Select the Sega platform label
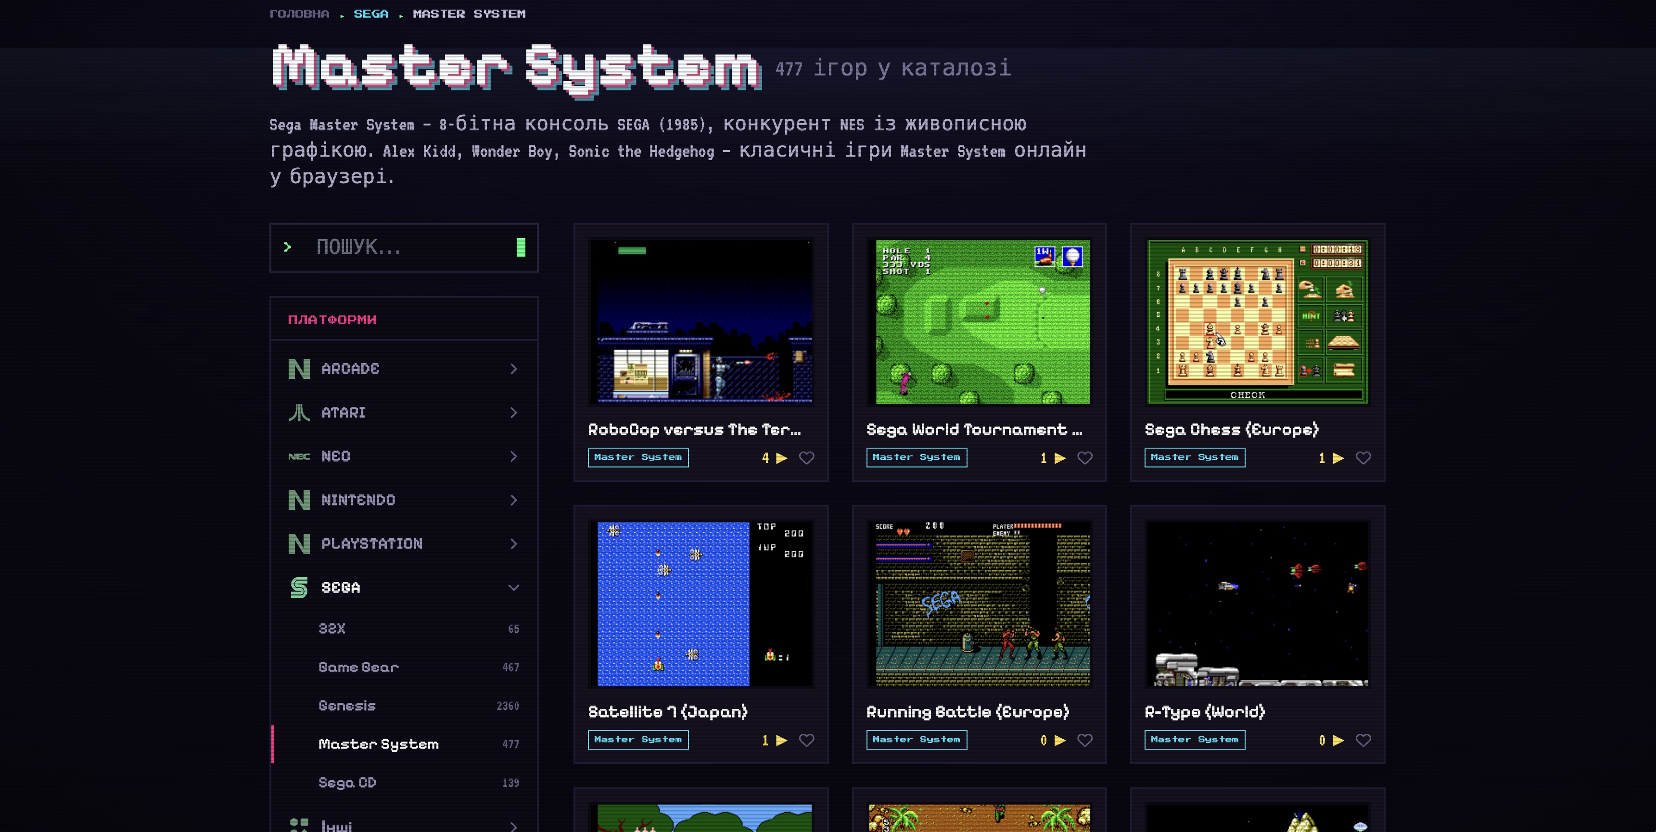 coord(341,587)
